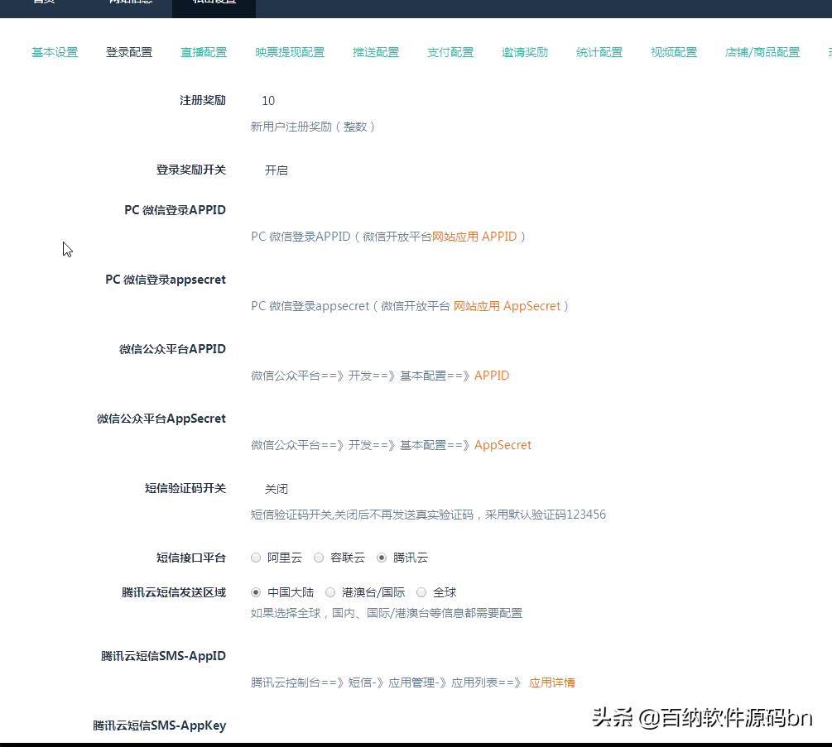Choose the 港澳台/国际 sending region radio
This screenshot has height=747, width=832.
coord(330,592)
